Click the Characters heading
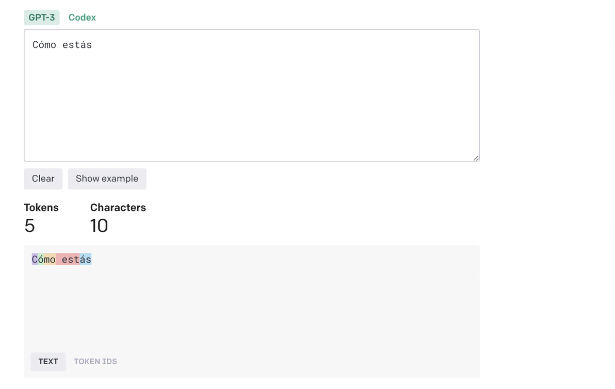The height and width of the screenshot is (389, 615). point(118,208)
